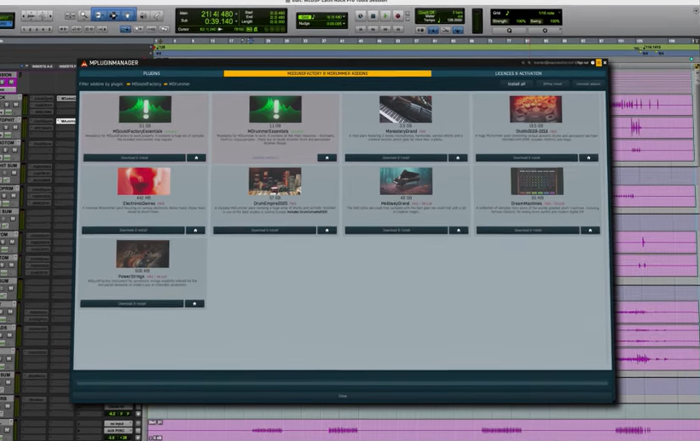Open home page icon for MonasteryGrand
Screen dimensions: 700x441
tap(458, 157)
